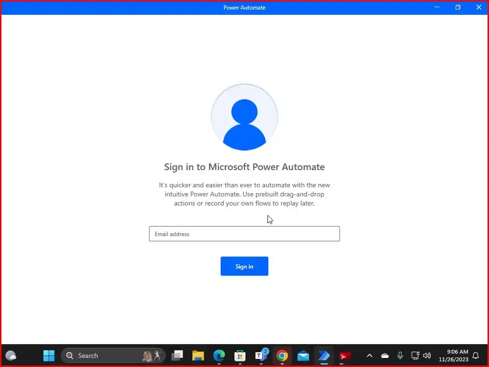Open the volume control tray icon
This screenshot has height=367, width=489.
click(x=427, y=356)
